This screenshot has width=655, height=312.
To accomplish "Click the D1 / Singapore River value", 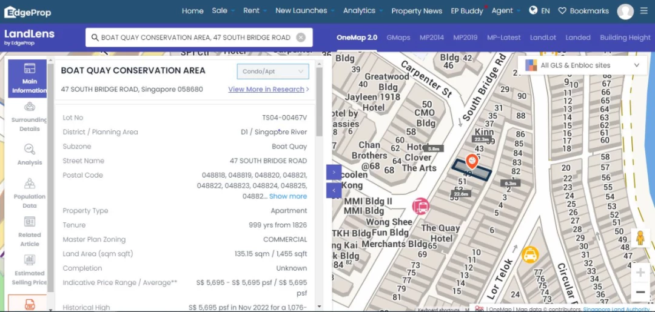I will (x=274, y=132).
